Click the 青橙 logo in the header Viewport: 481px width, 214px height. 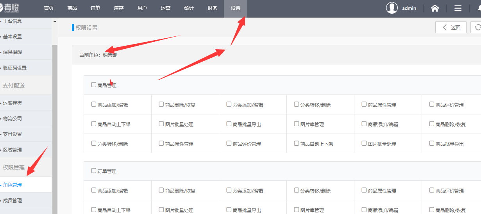(x=10, y=7)
